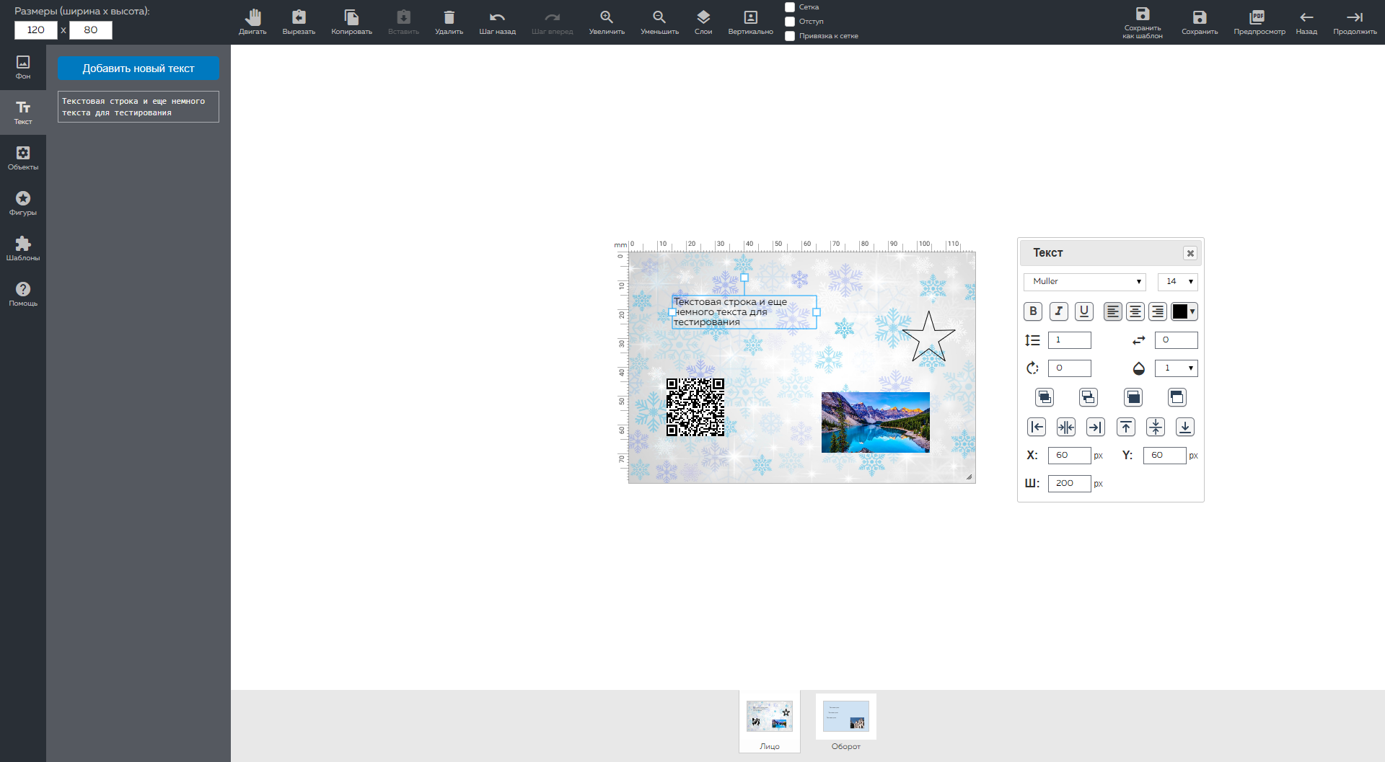
Task: Open the text color dropdown arrow
Action: (x=1192, y=311)
